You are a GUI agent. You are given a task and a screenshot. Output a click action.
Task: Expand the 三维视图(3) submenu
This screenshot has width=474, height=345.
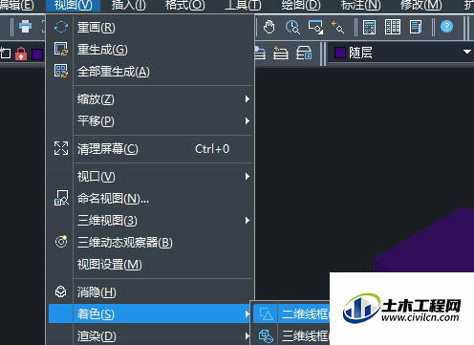[150, 221]
